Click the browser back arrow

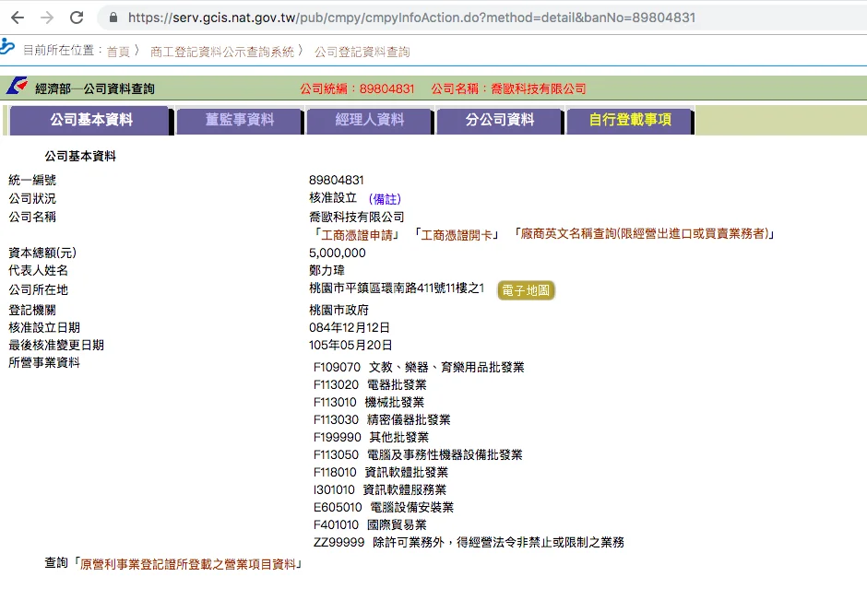coord(18,18)
